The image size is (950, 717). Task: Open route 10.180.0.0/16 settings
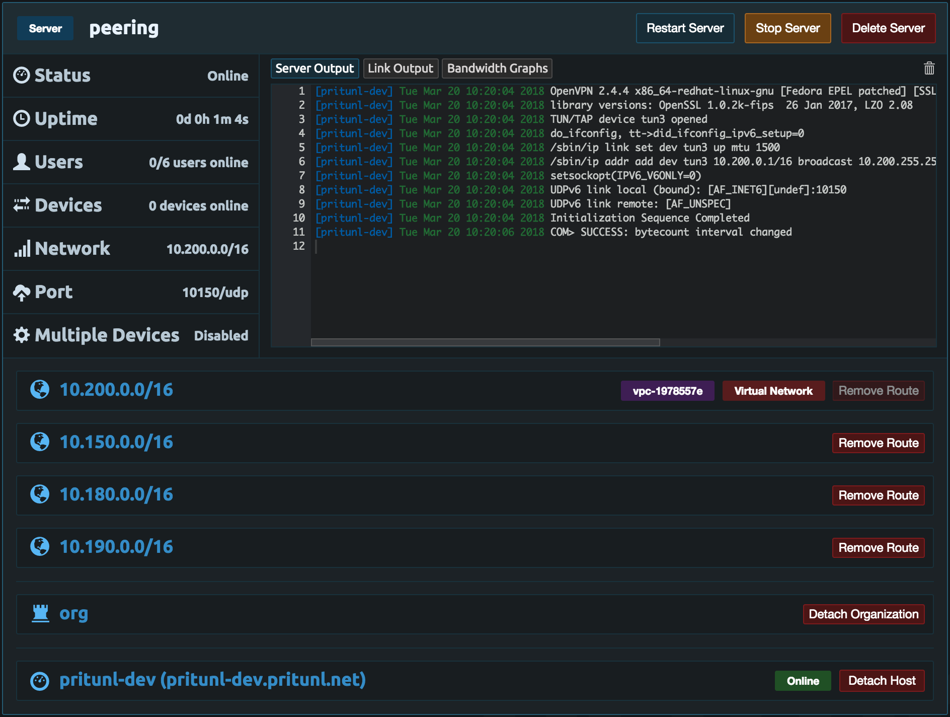(116, 494)
